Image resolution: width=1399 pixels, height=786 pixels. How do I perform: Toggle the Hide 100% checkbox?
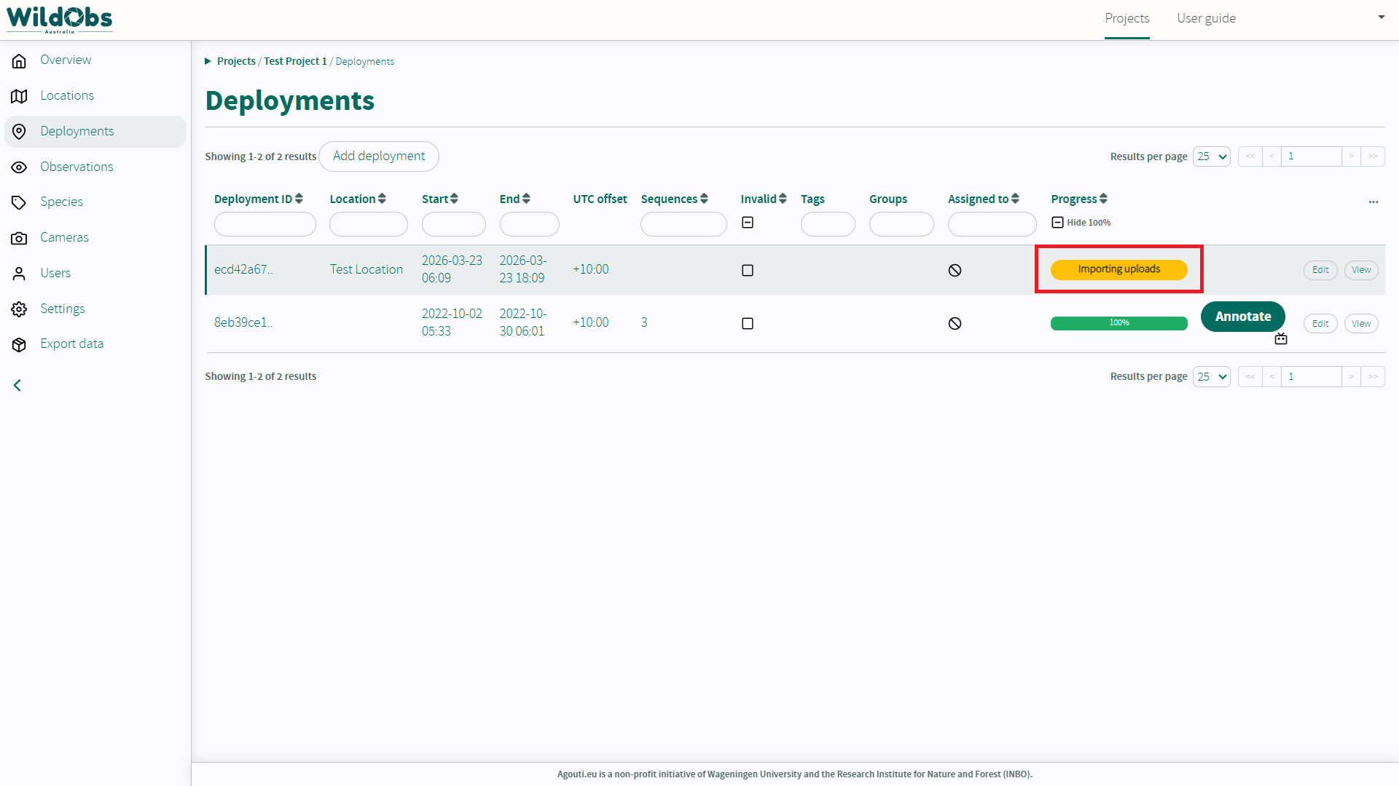1057,223
